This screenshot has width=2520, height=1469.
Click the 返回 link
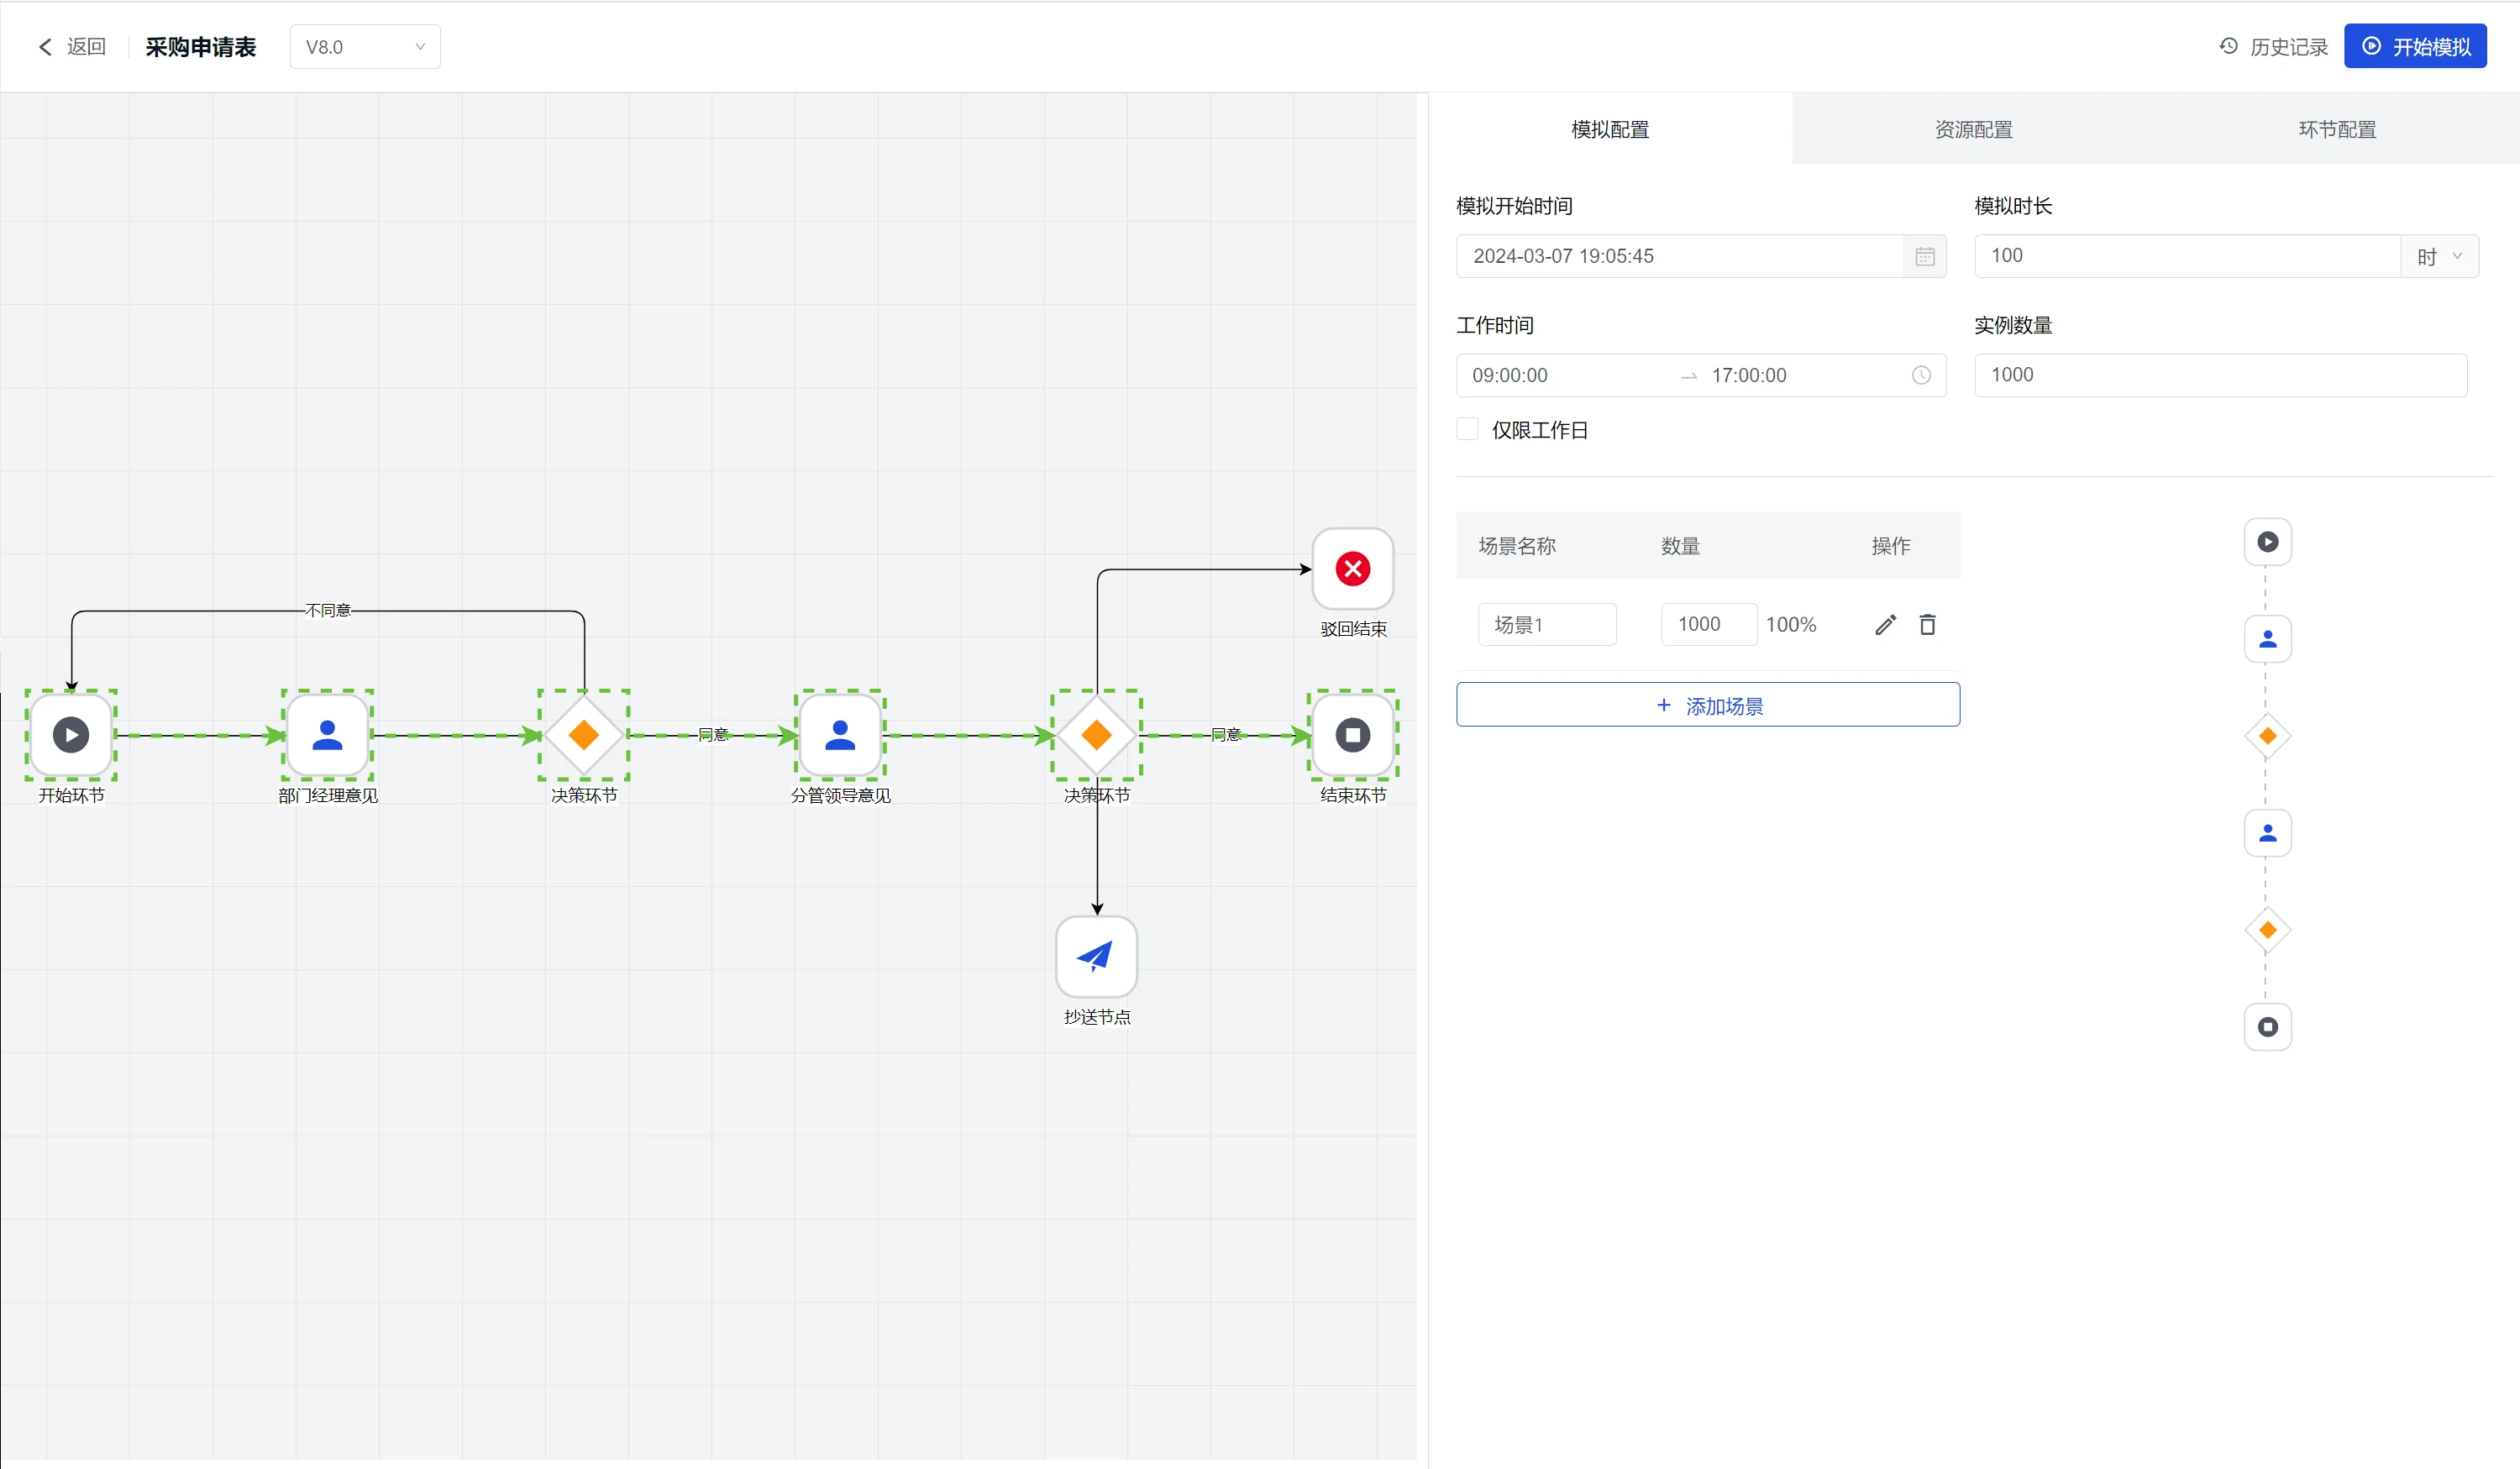86,47
